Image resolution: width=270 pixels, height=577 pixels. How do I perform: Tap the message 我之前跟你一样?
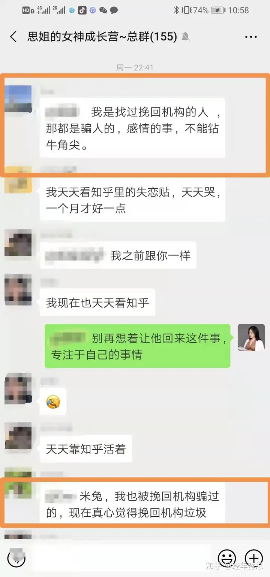click(x=118, y=255)
